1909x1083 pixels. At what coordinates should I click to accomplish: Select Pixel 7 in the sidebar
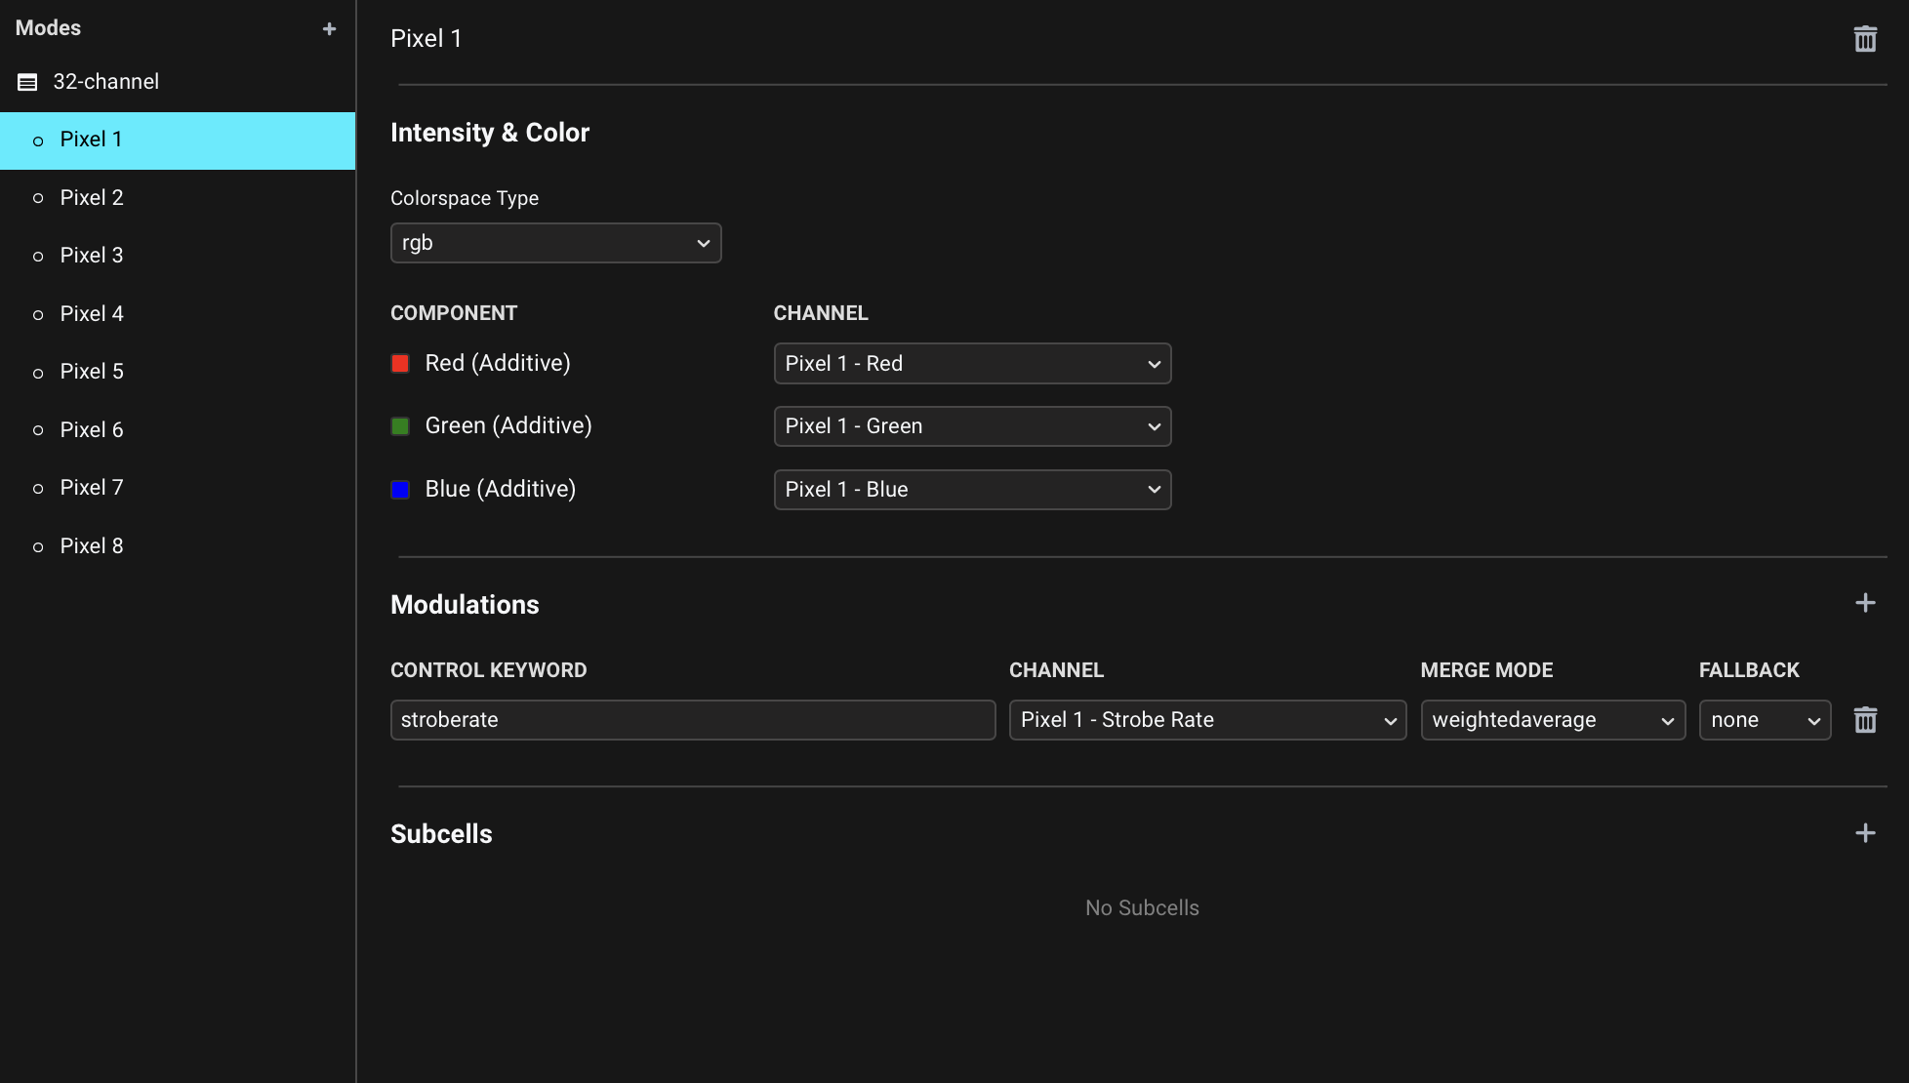point(178,488)
